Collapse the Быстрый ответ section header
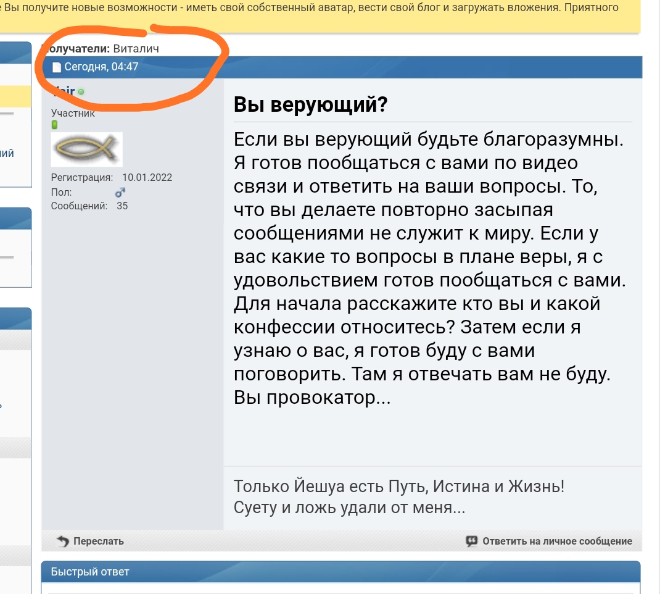Image resolution: width=660 pixels, height=594 pixels. point(340,571)
